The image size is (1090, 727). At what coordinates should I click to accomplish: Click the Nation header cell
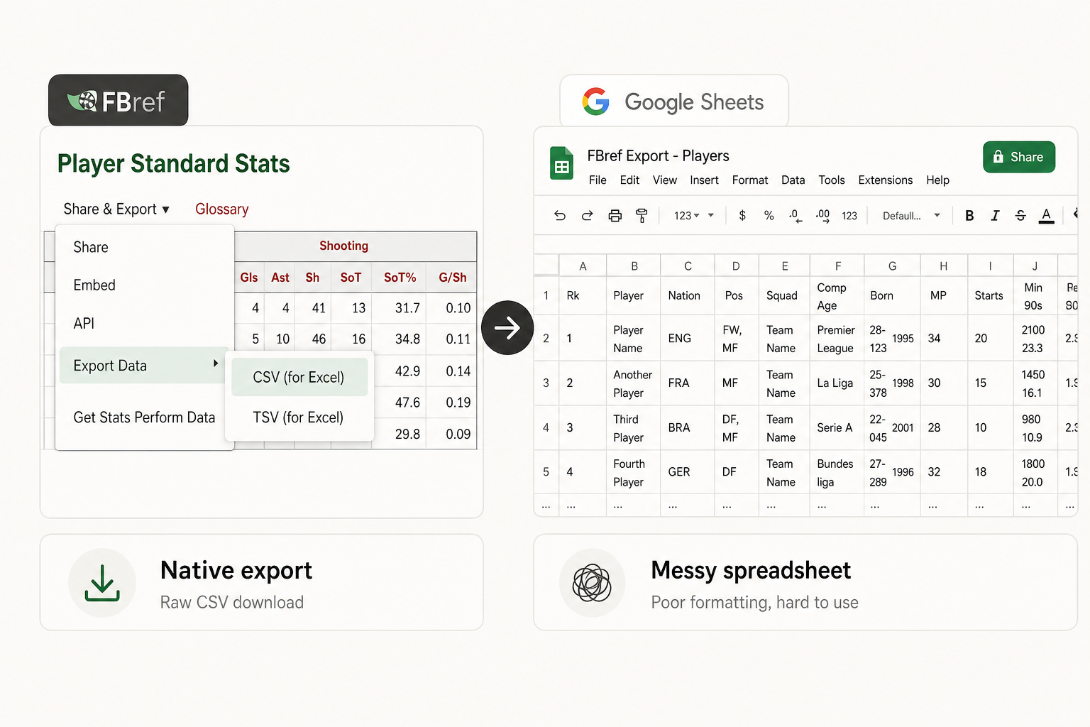[x=687, y=295]
